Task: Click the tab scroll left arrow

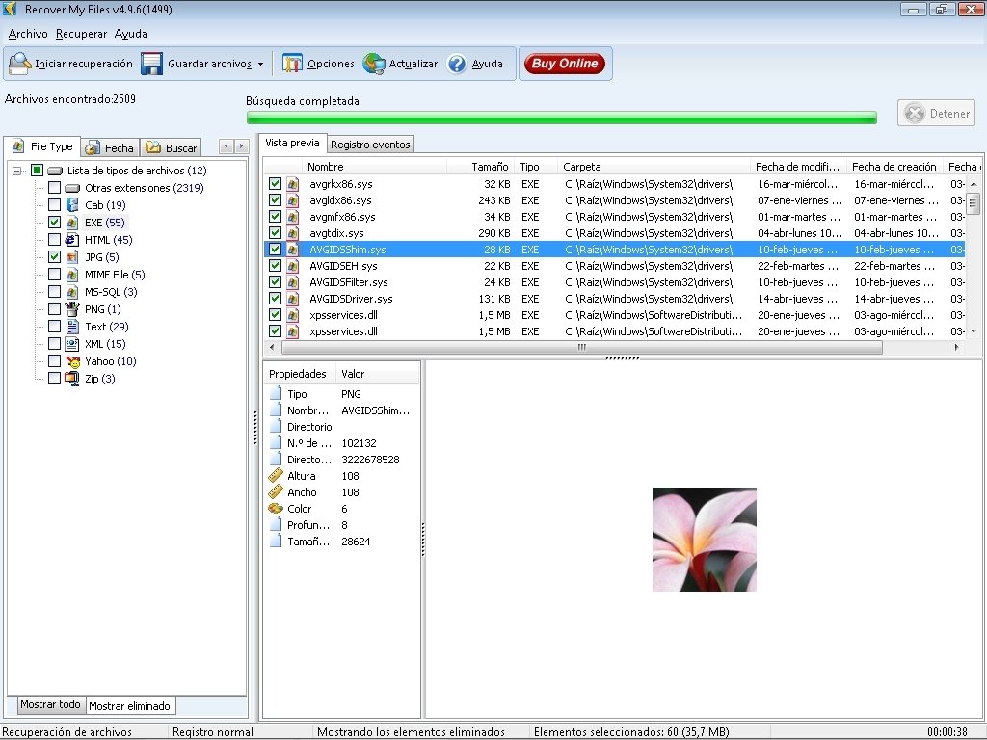Action: (227, 146)
